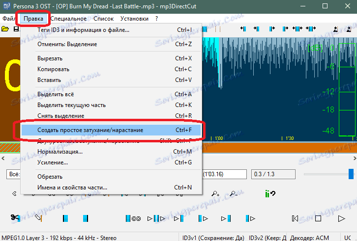The image size is (357, 241).
Task: Click the MPEG1.0 Layer 3 status text
Action: click(59, 238)
